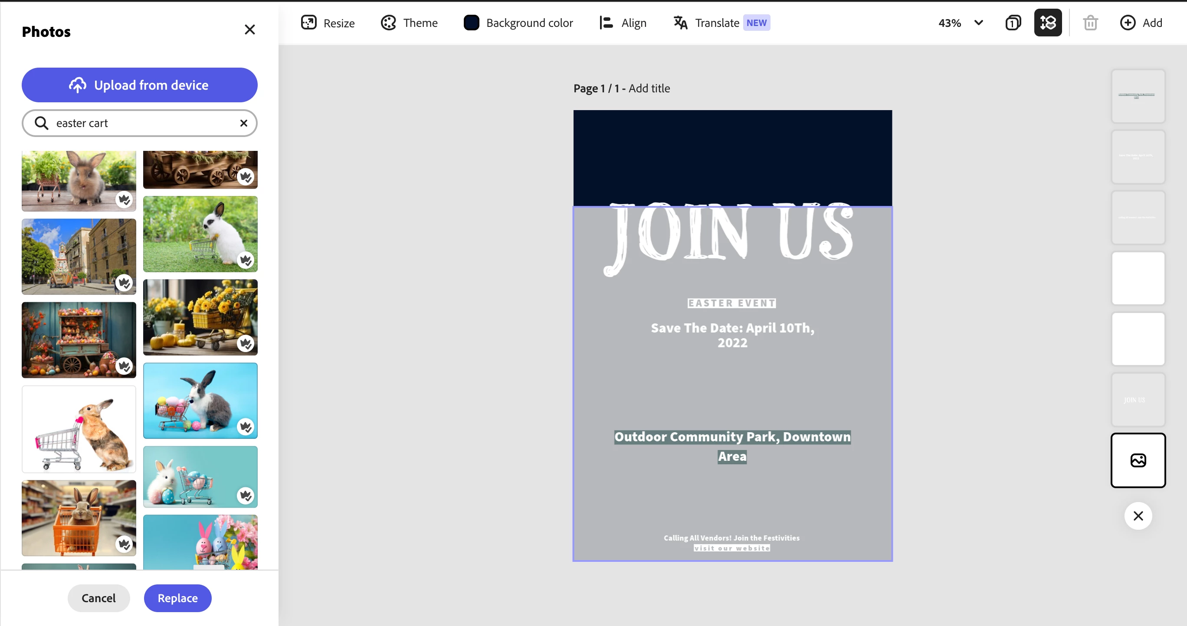1187x626 pixels.
Task: Toggle the grid view button
Action: click(x=1047, y=23)
